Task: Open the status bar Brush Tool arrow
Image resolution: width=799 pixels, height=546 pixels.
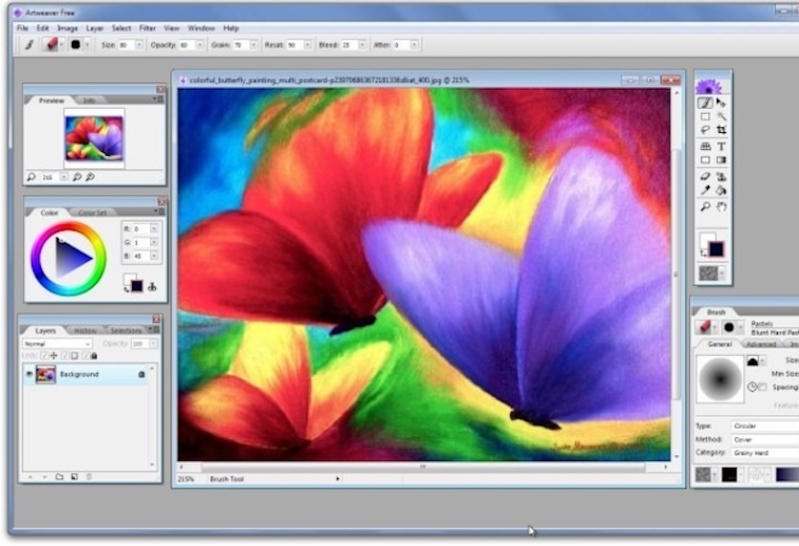Action: pos(338,479)
